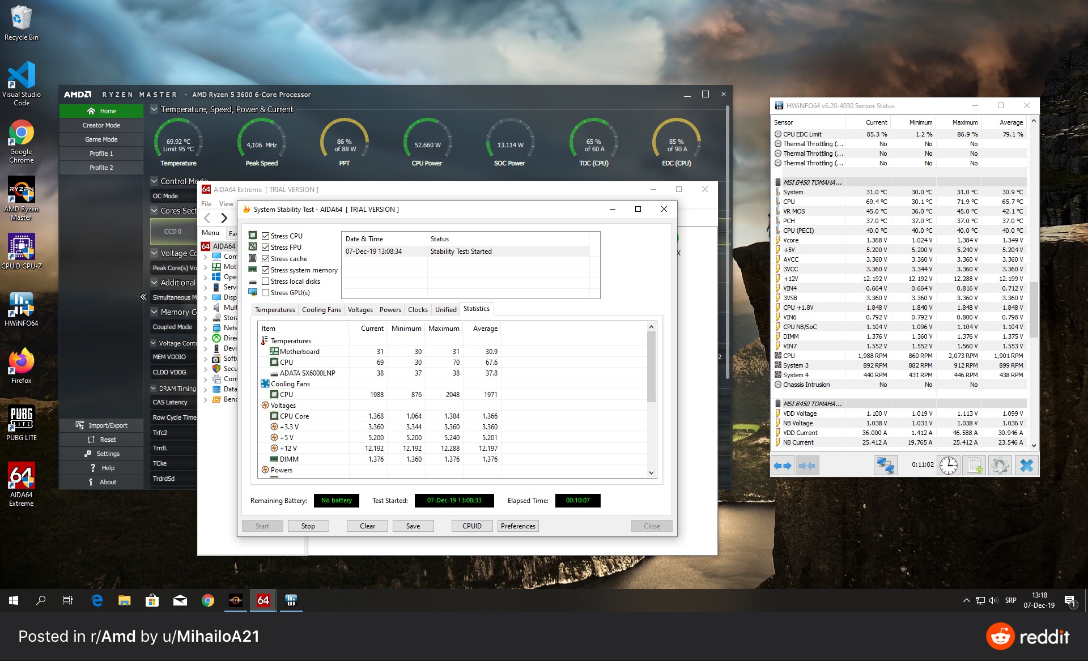Open File Explorer from taskbar
This screenshot has width=1088, height=661.
(x=124, y=600)
